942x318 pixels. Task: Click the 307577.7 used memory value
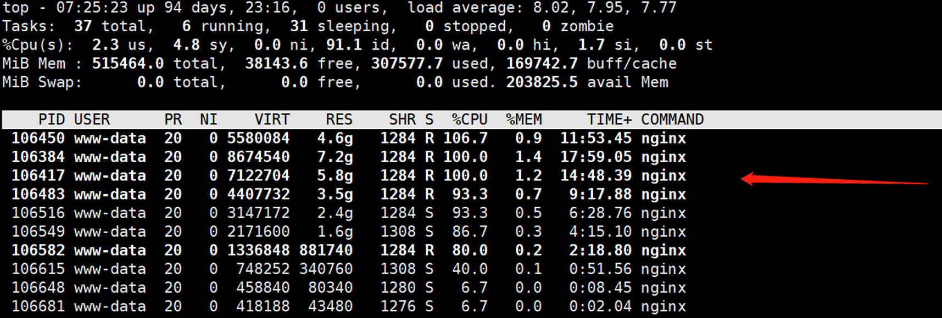(407, 64)
